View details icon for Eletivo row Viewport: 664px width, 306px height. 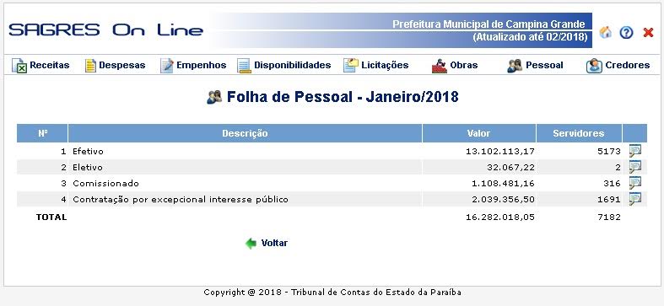click(x=634, y=167)
